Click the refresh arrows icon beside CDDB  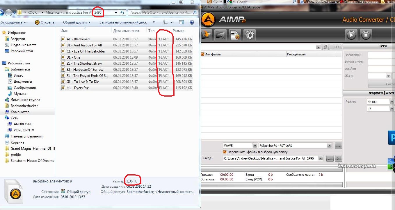[x=325, y=47]
